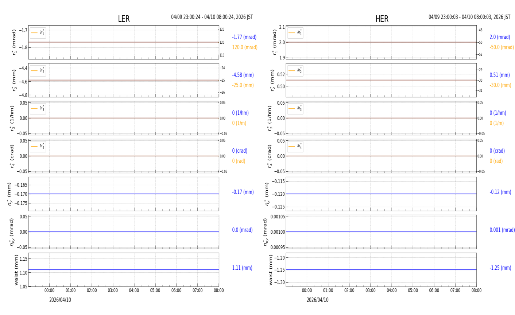Image resolution: width=515 pixels, height=315 pixels.
Task: Click the value -0.12 (mm)
Action: [500, 192]
